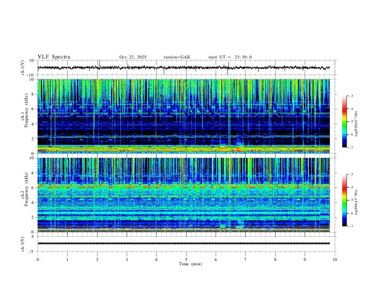Click the log(PSD) label beside ch.1 colorbar
This screenshot has height=291, width=377.
(357, 124)
